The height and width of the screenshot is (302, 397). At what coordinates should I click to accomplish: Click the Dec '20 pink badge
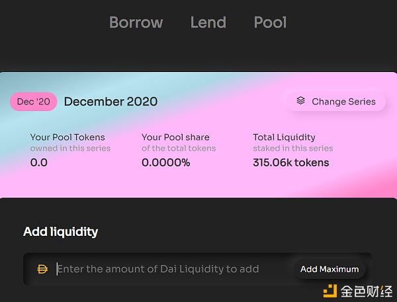coord(34,102)
